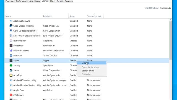Click the Skype row icon
This screenshot has width=177, height=100.
click(11, 61)
